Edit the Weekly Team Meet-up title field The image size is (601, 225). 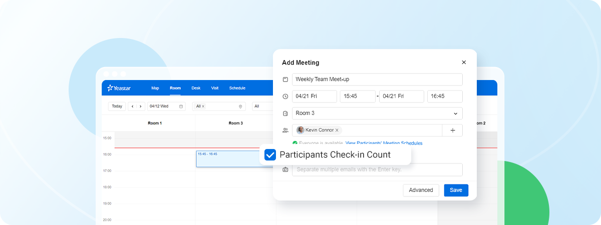click(377, 79)
